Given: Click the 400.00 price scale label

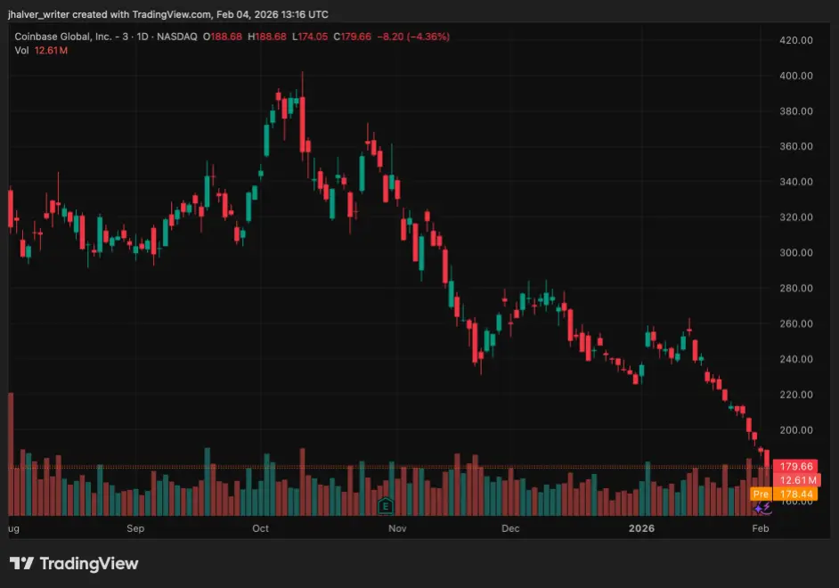Looking at the screenshot, I should click(795, 76).
